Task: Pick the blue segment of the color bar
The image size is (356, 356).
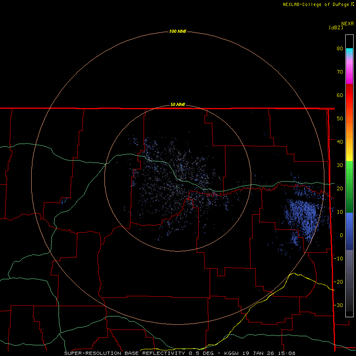Action: pyautogui.click(x=349, y=231)
